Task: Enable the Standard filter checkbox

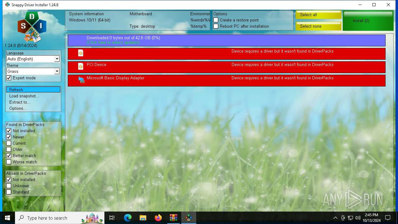Action: [x=9, y=192]
